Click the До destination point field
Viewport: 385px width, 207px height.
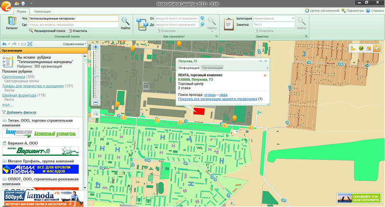click(x=177, y=24)
